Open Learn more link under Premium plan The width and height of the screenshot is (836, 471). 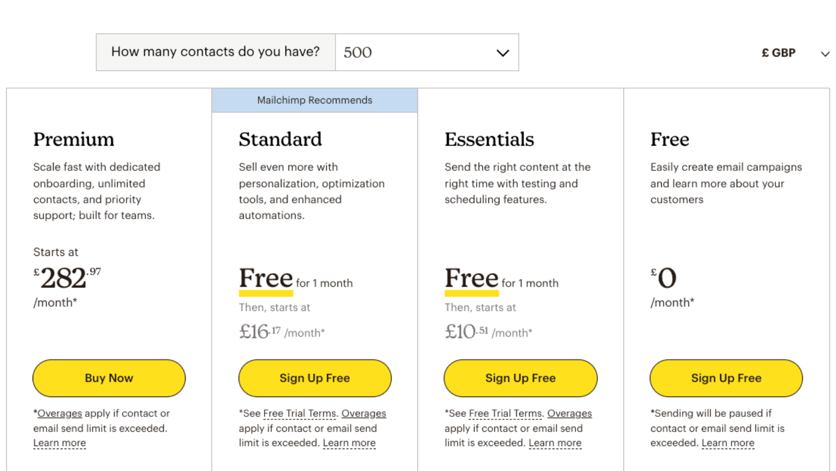point(60,443)
